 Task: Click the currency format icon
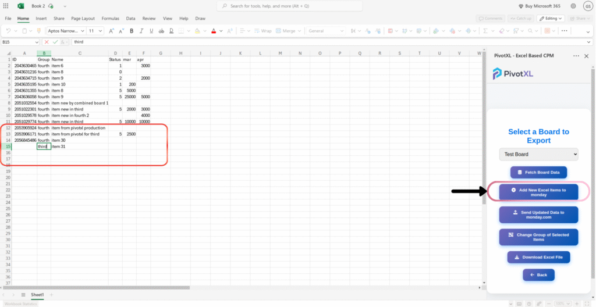pos(354,31)
